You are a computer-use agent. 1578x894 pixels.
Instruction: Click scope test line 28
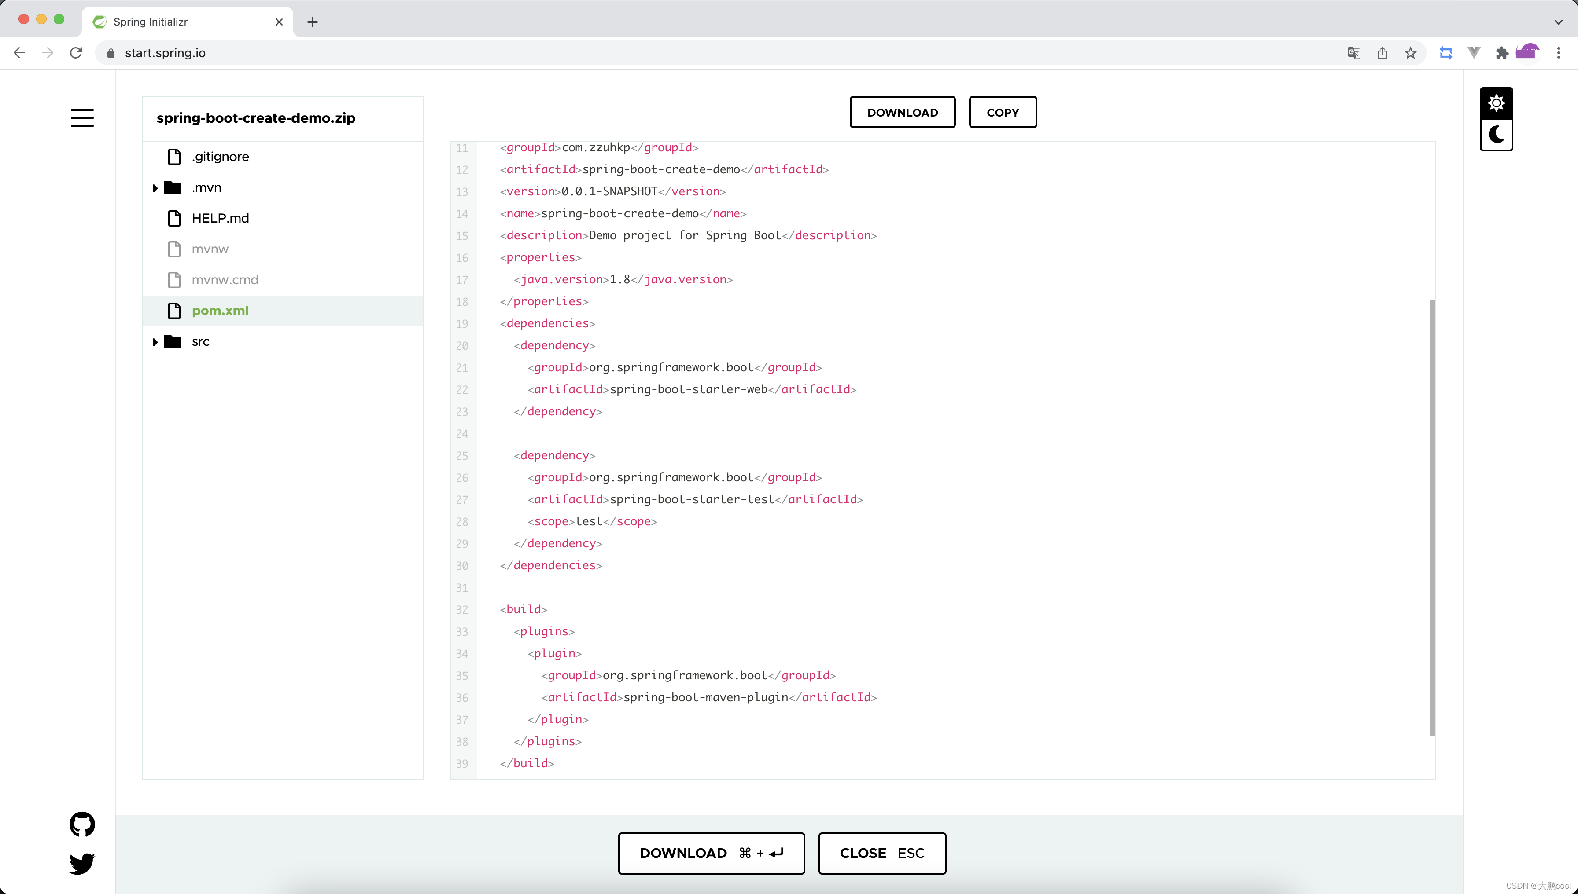tap(592, 521)
